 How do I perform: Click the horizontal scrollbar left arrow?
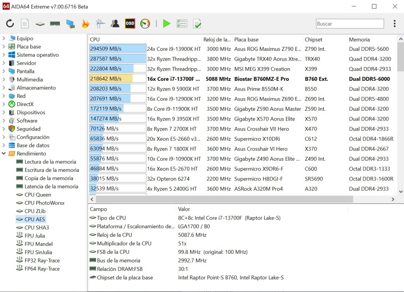[92, 199]
